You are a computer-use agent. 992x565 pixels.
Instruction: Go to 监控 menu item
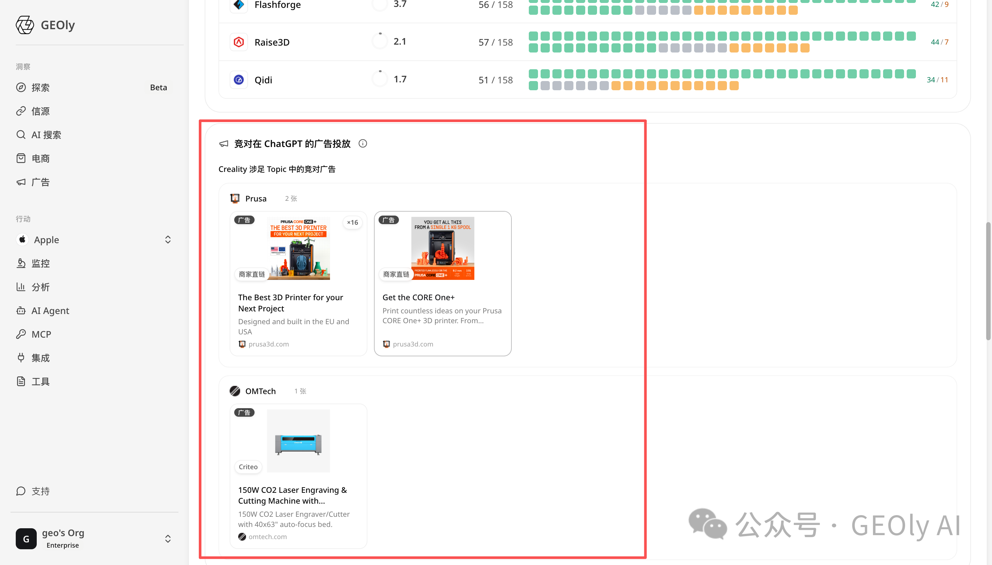pyautogui.click(x=40, y=263)
